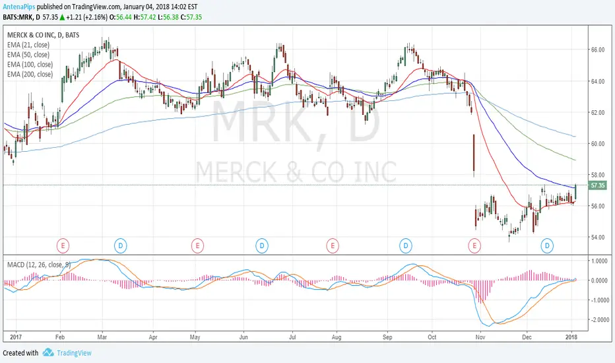Click the O:56.44 open value

click(120, 17)
